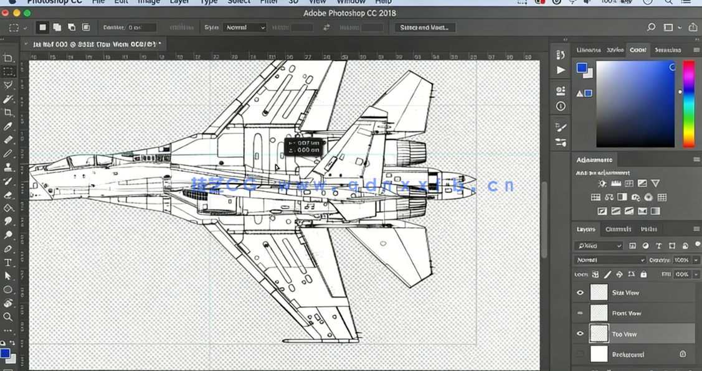Select the Eyedropper tool

pyautogui.click(x=8, y=126)
